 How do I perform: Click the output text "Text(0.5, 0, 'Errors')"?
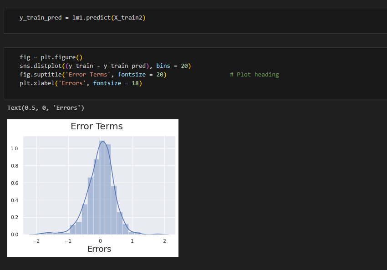46,108
